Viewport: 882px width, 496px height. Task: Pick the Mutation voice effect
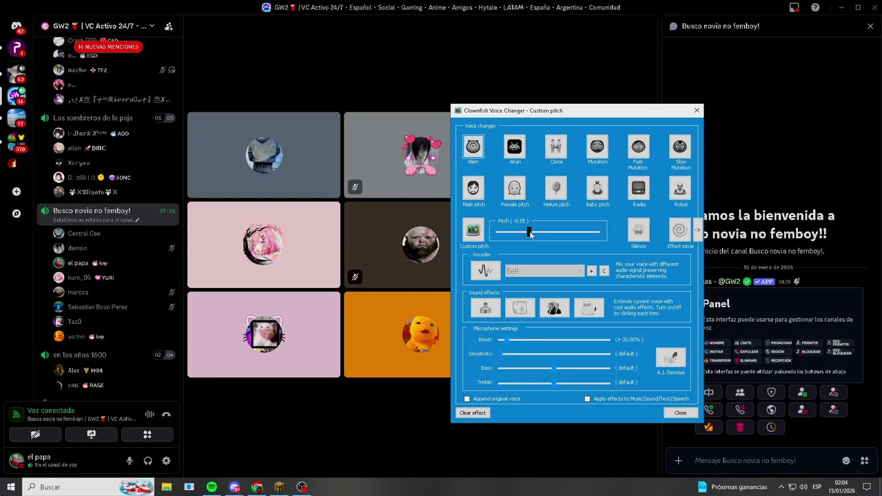[597, 146]
